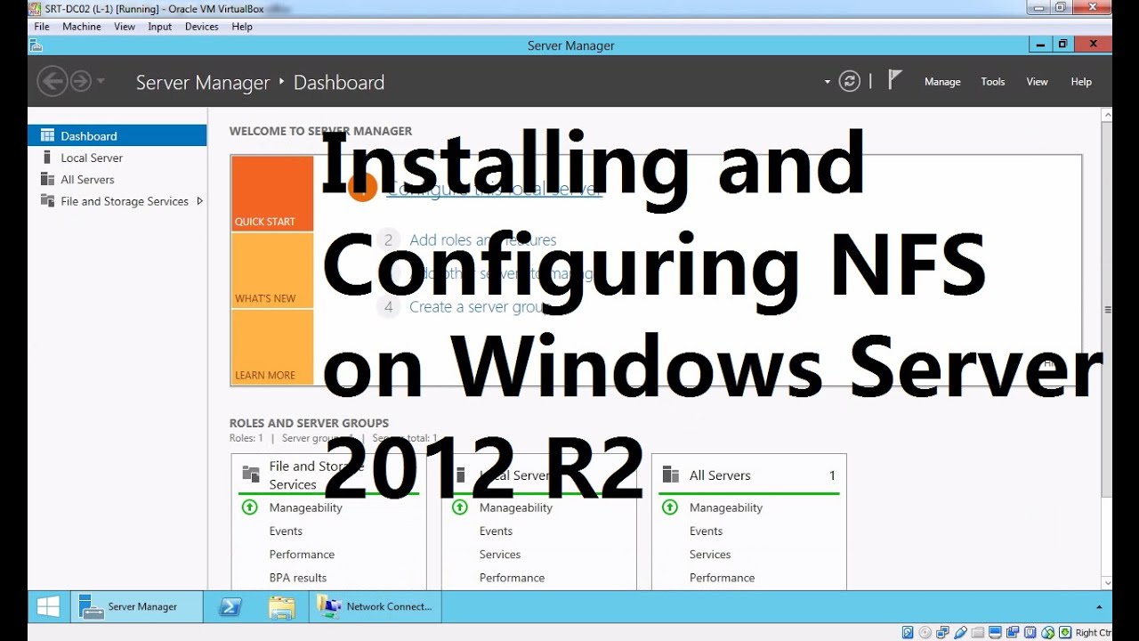Click Events in File and Storage Services tile
1139x641 pixels.
pos(286,531)
